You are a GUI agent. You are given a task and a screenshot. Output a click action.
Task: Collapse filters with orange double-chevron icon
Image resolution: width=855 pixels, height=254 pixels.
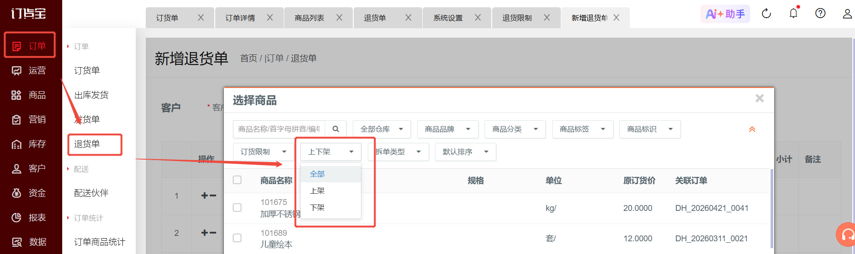click(x=752, y=129)
